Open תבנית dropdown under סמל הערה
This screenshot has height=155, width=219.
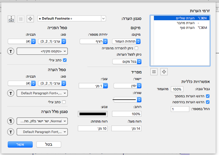click(x=22, y=83)
